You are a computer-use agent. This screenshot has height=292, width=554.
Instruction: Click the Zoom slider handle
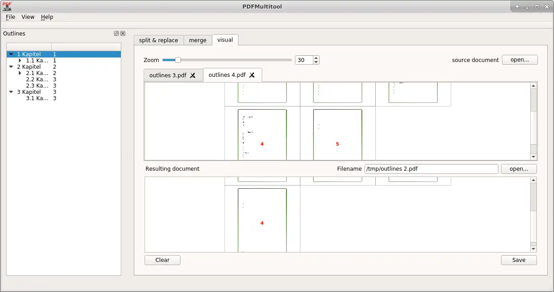tap(178, 60)
